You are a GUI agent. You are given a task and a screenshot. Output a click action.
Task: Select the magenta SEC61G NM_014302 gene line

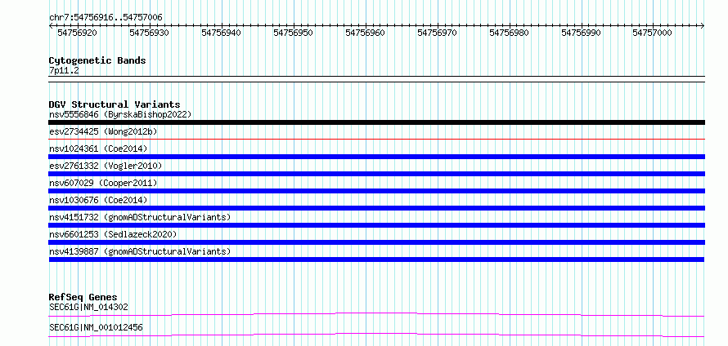click(x=376, y=314)
